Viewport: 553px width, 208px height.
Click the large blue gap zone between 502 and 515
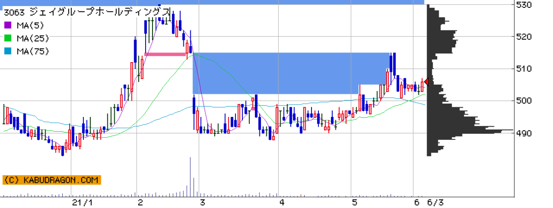[x=290, y=74]
